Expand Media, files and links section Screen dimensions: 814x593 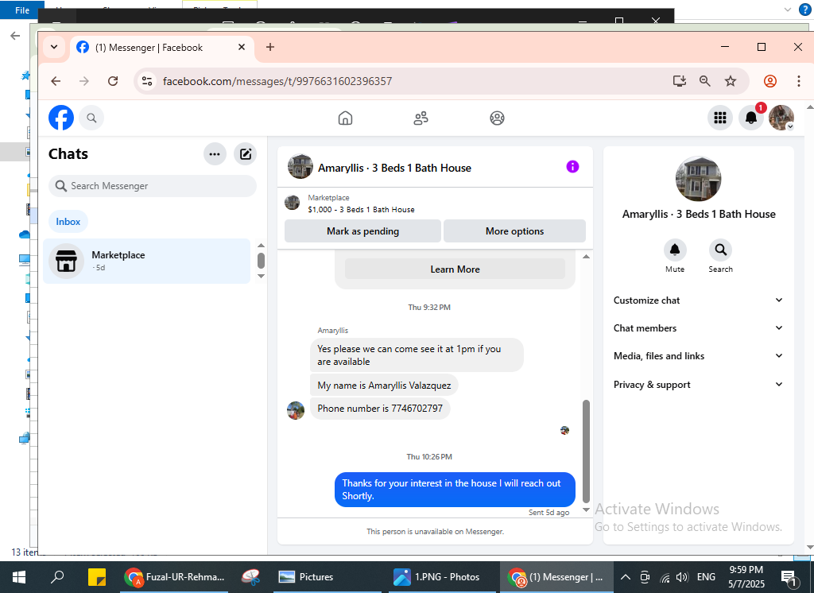pyautogui.click(x=698, y=356)
